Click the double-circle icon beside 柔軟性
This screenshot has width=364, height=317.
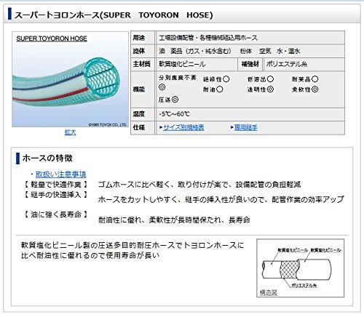click(x=314, y=89)
